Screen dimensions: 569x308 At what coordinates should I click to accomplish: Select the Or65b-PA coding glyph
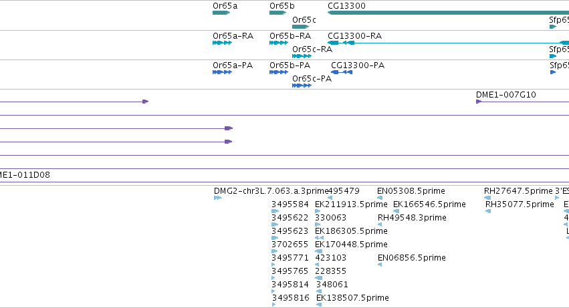pyautogui.click(x=279, y=72)
